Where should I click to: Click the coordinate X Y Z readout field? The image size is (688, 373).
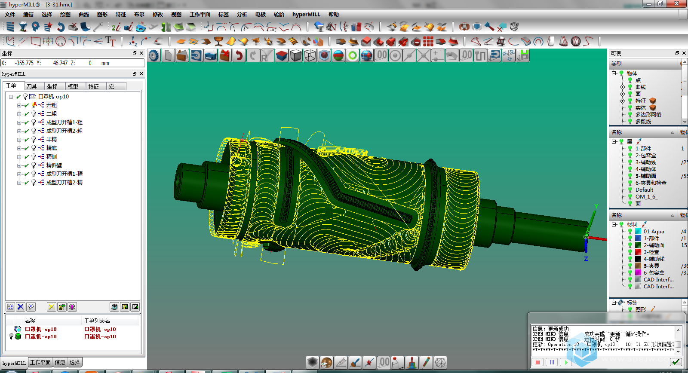pos(73,63)
